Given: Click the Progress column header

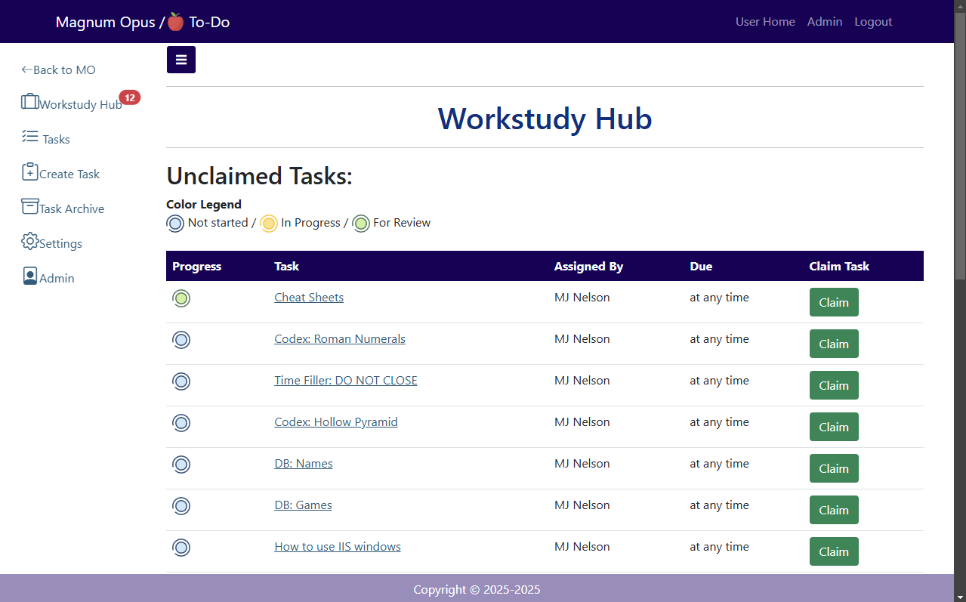Looking at the screenshot, I should [197, 266].
